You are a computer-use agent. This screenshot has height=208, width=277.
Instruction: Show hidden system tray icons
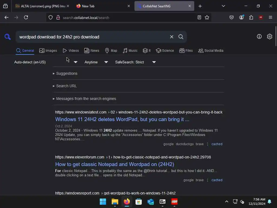tap(227, 201)
